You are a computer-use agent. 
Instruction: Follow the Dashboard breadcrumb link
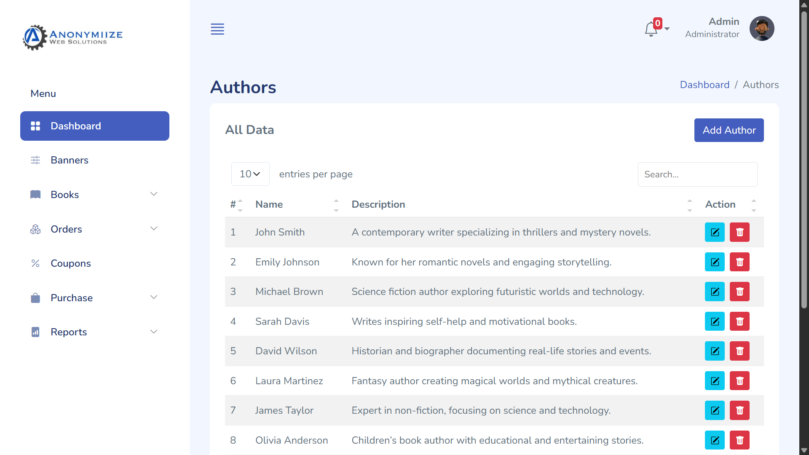pyautogui.click(x=705, y=85)
